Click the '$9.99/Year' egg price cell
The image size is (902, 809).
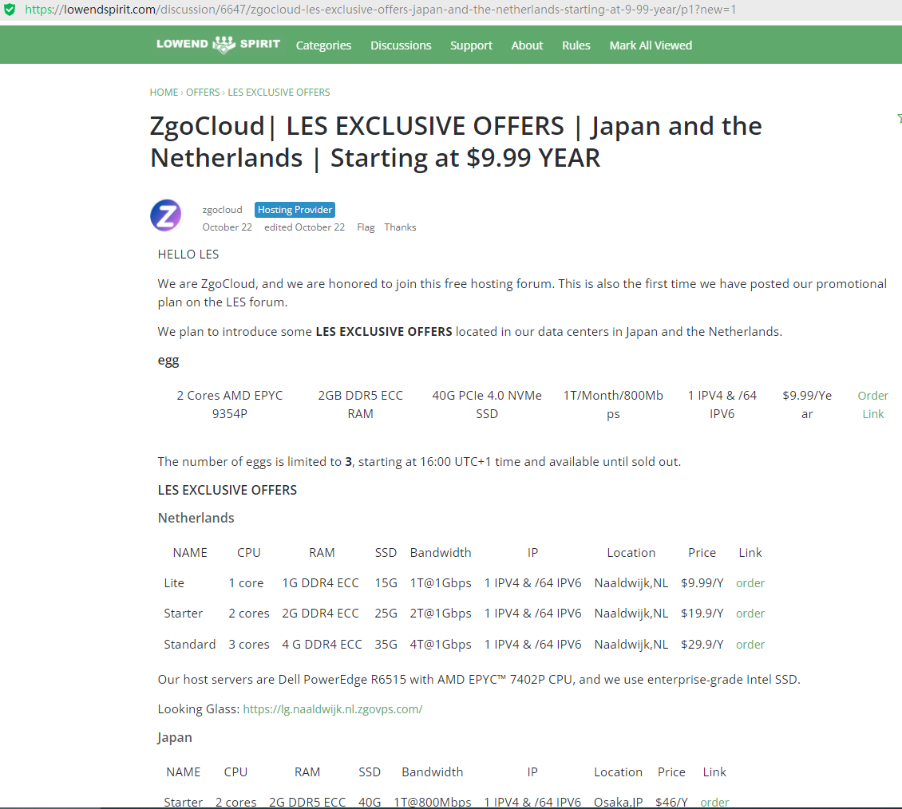807,404
